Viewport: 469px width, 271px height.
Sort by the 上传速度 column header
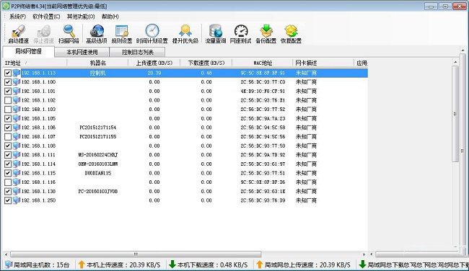point(154,63)
